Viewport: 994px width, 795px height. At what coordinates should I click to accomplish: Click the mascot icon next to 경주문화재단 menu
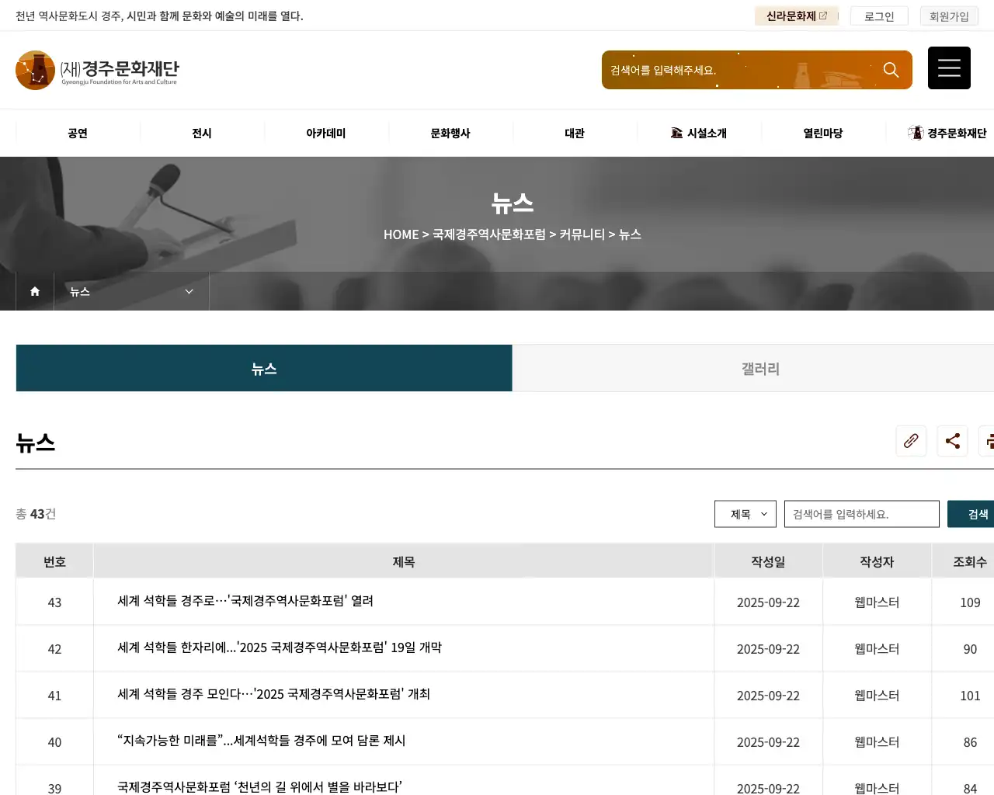913,132
